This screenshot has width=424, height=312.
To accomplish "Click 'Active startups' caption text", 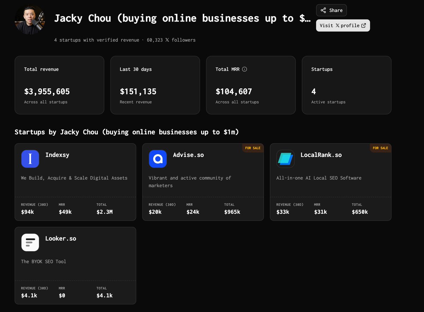I will point(328,102).
